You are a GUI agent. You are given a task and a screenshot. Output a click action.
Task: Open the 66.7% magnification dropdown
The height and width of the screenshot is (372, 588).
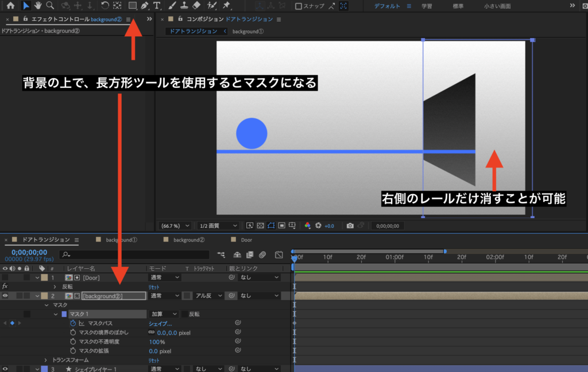(175, 226)
